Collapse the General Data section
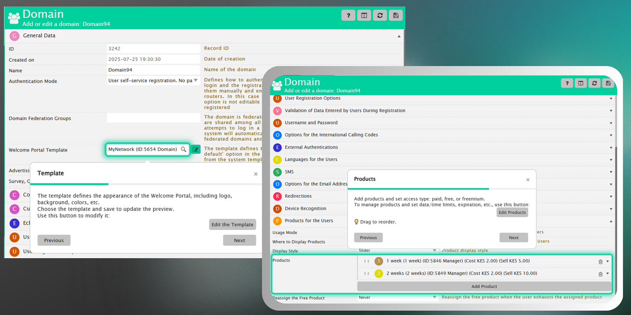 tap(399, 36)
